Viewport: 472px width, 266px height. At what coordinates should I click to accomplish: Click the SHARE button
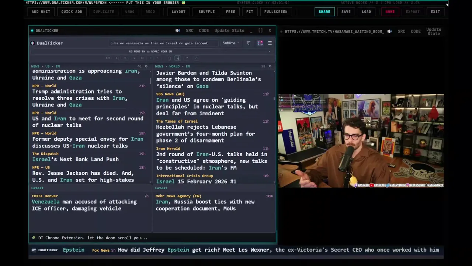pyautogui.click(x=324, y=11)
